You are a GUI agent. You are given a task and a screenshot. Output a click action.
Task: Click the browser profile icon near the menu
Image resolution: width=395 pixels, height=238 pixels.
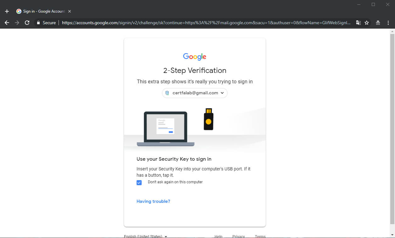point(378,23)
